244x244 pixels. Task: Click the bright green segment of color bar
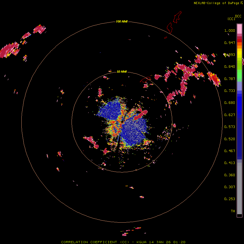pos(239,74)
